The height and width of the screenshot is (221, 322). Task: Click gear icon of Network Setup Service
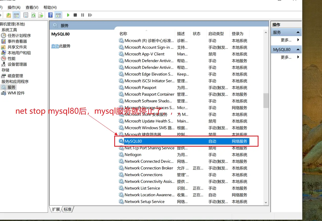click(x=121, y=202)
